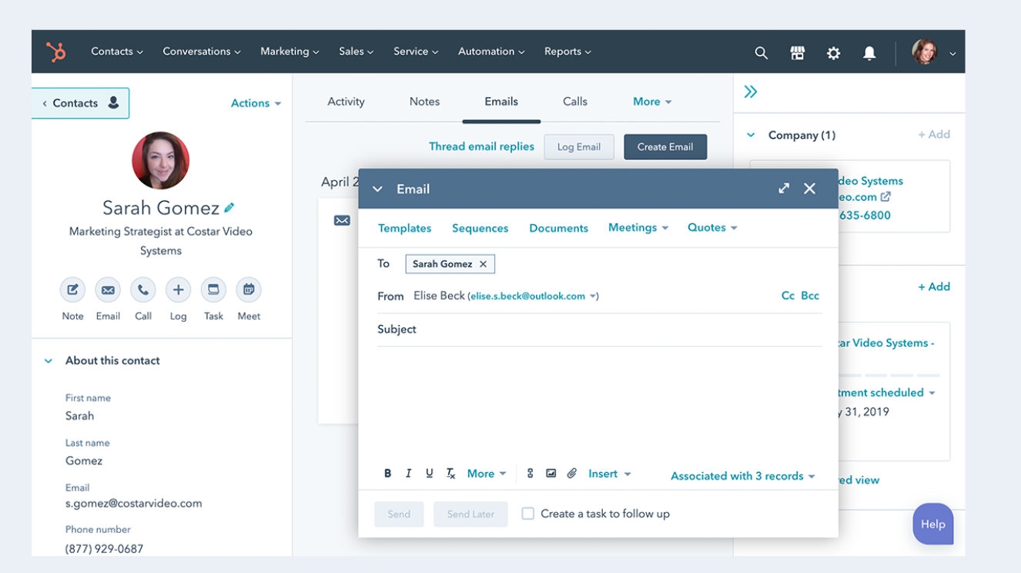Open the Service menu

pyautogui.click(x=416, y=52)
